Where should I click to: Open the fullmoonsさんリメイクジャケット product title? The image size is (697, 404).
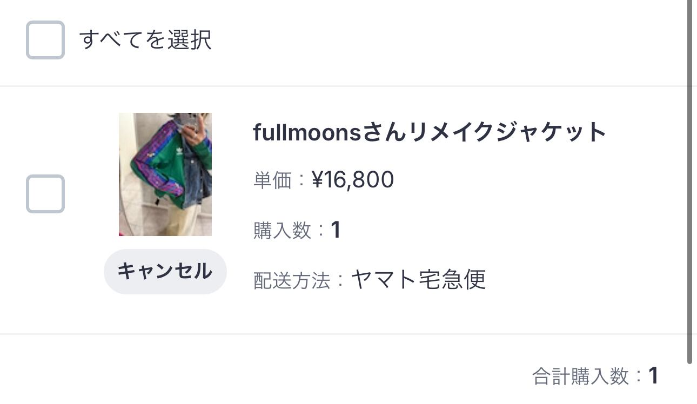[430, 132]
